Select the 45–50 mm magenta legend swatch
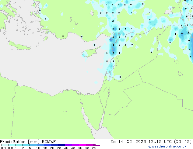193x149 pixels. (x=89, y=145)
